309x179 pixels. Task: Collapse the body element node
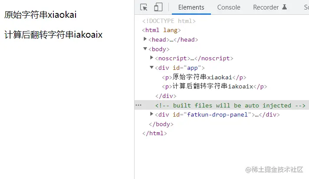click(145, 49)
